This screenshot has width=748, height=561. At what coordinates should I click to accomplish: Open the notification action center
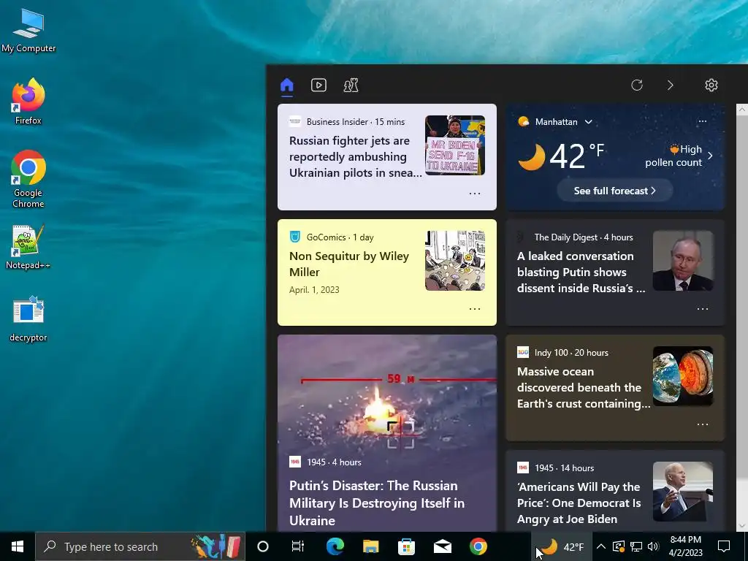[724, 546]
